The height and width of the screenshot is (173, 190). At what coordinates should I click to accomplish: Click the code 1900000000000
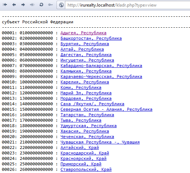click(36, 131)
